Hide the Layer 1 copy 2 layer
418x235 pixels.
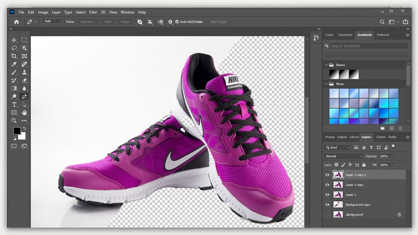click(328, 175)
